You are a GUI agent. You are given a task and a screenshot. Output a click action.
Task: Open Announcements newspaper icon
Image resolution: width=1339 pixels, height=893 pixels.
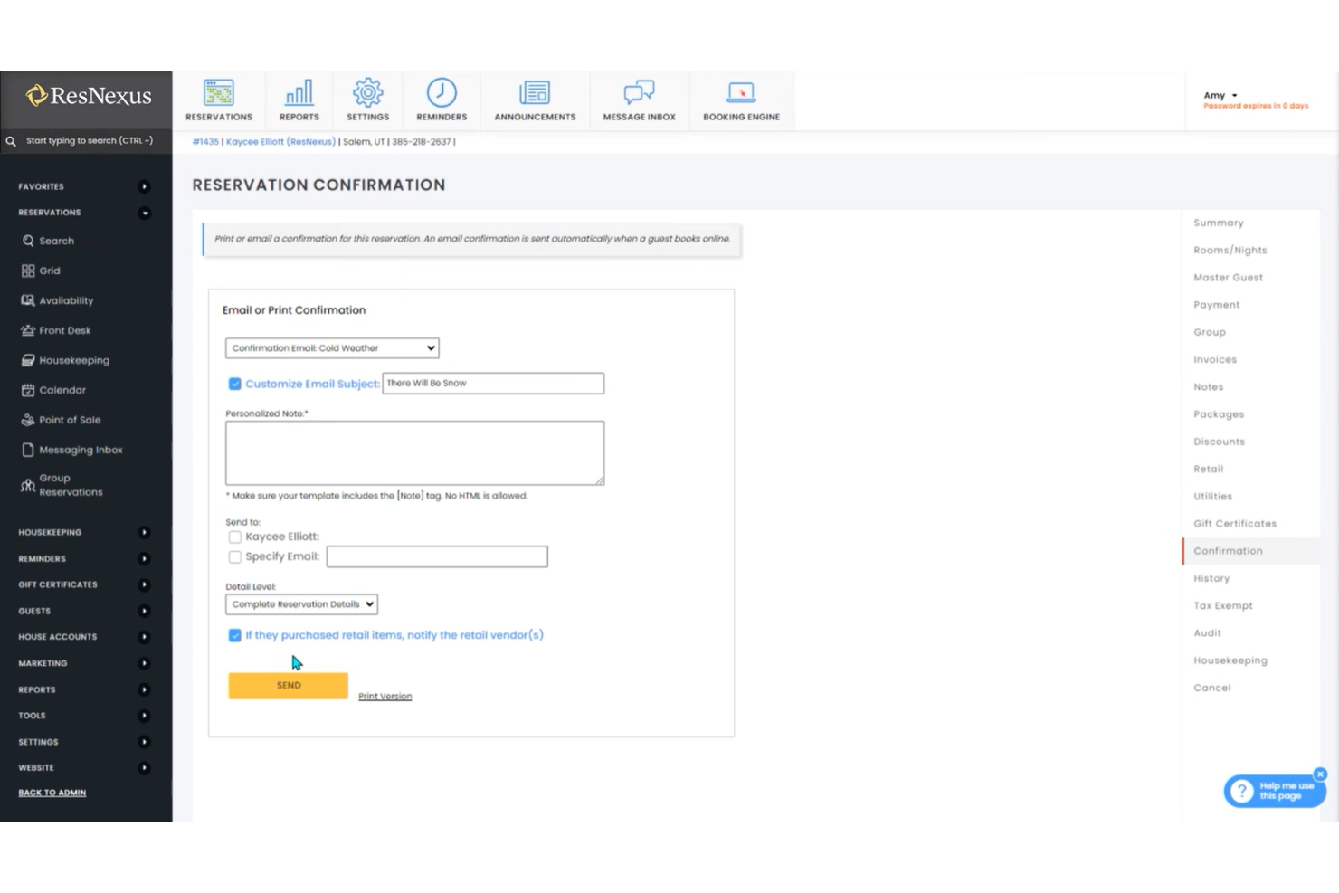[x=534, y=91]
